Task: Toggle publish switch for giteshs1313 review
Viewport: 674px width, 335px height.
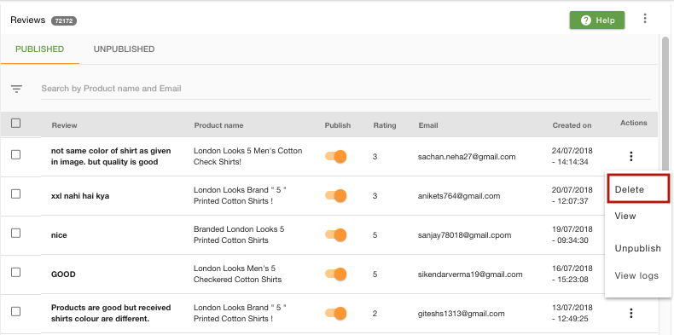Action: [x=336, y=313]
